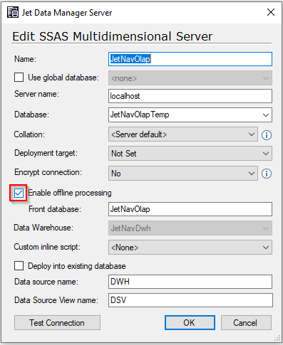Open the Deployment target dropdown
This screenshot has width=283, height=345.
(190, 154)
